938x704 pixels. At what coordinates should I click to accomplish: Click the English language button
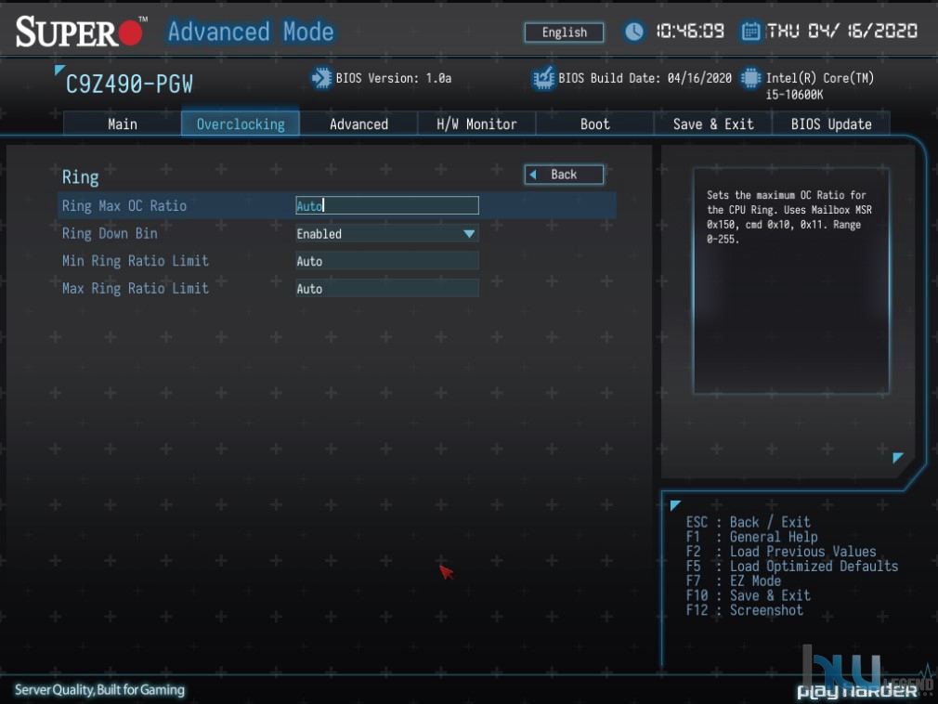pyautogui.click(x=564, y=33)
